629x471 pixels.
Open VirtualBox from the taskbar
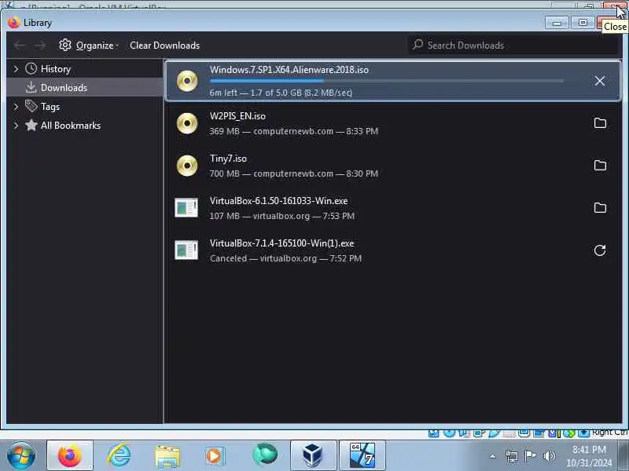click(313, 455)
